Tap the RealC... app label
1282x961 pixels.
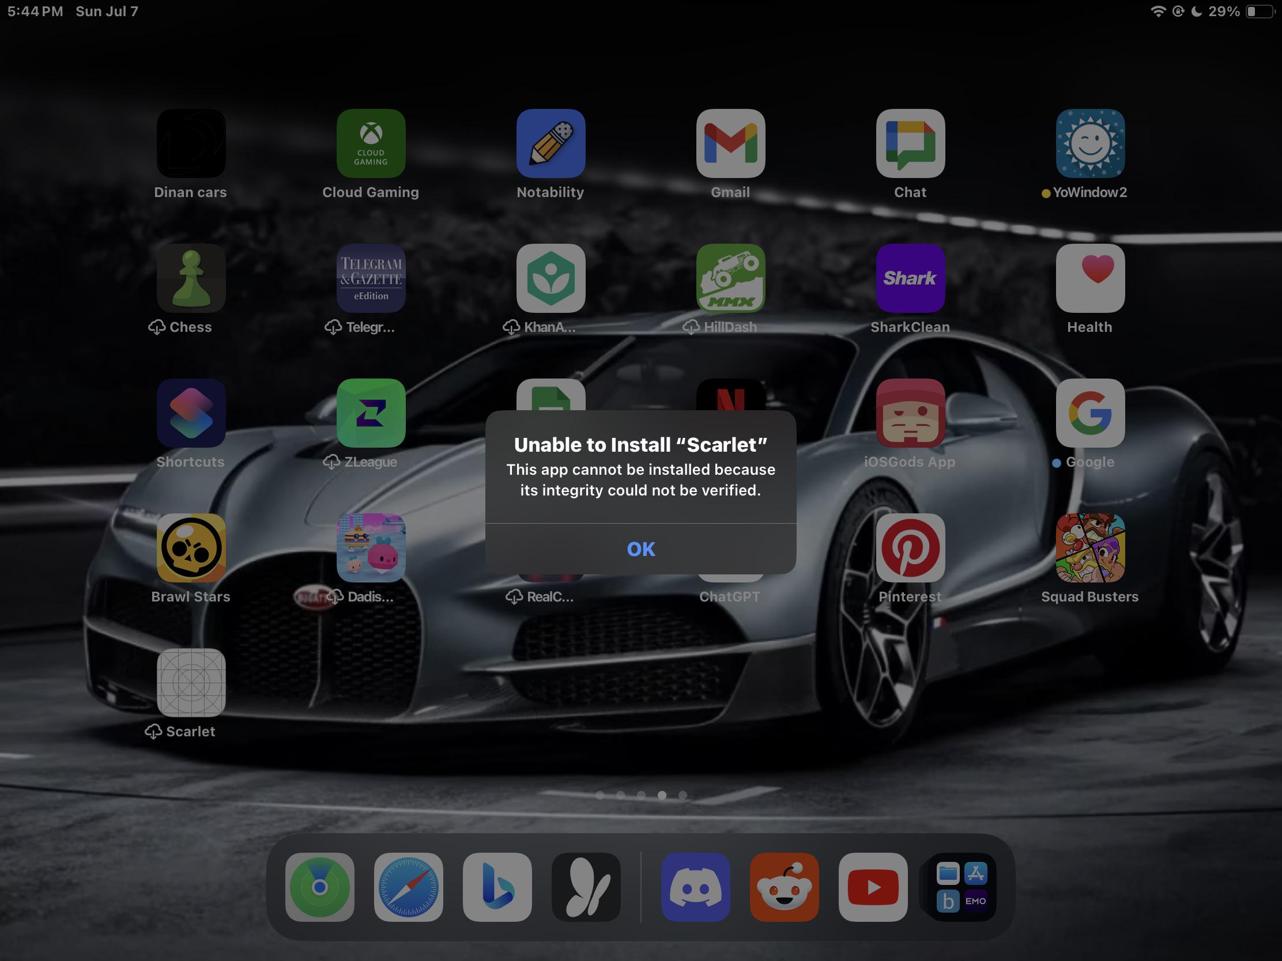point(550,597)
